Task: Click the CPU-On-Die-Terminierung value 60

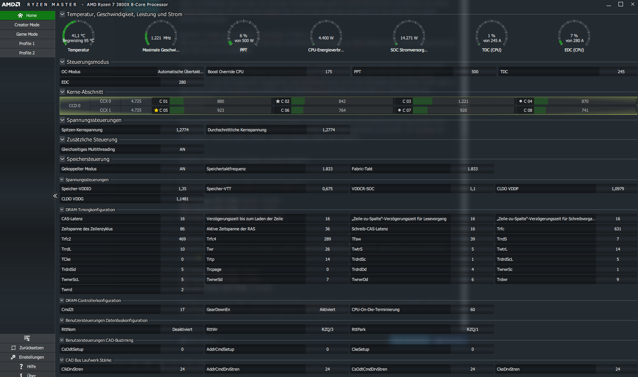Action: tap(472, 309)
